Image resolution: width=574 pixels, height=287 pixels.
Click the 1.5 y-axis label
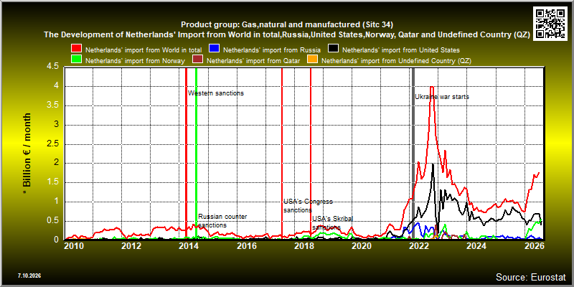coord(51,182)
